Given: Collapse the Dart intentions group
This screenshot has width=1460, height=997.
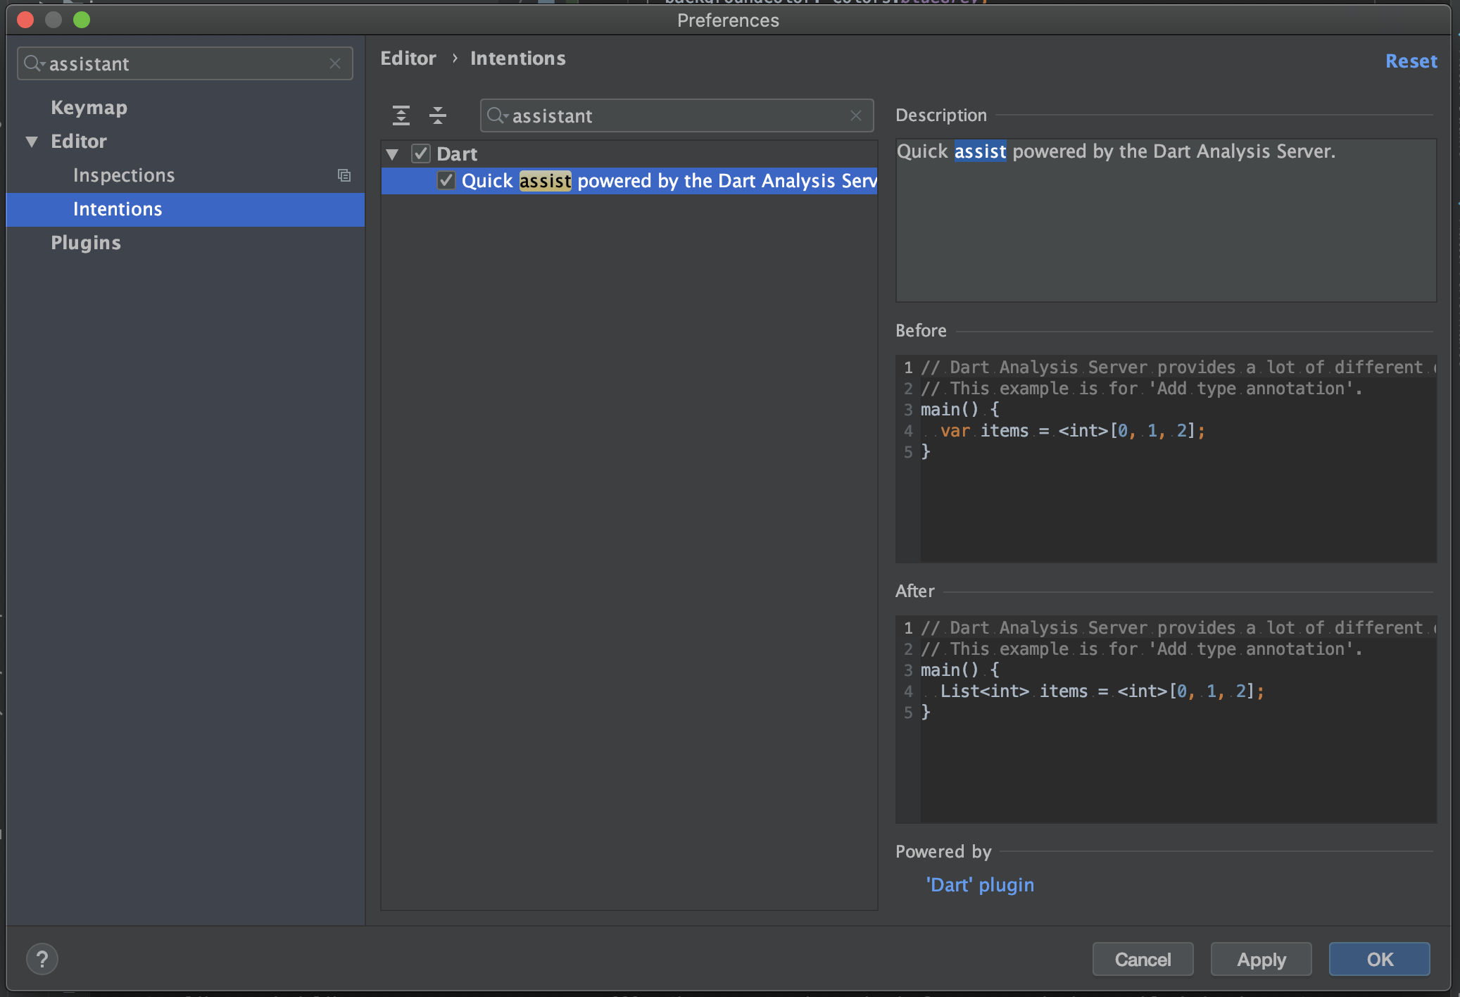Looking at the screenshot, I should (393, 154).
